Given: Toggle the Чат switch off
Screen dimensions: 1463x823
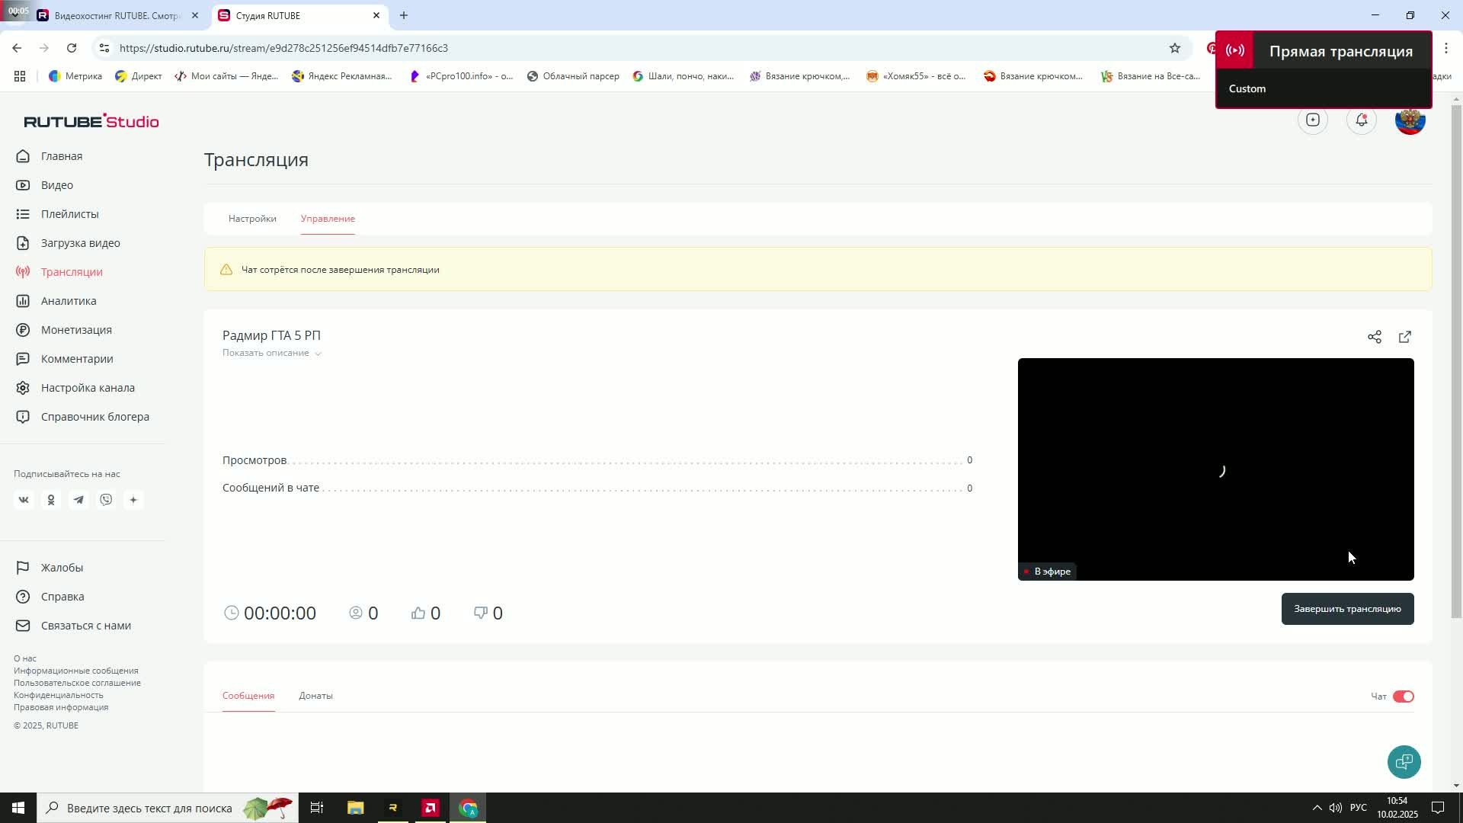Looking at the screenshot, I should tap(1403, 697).
